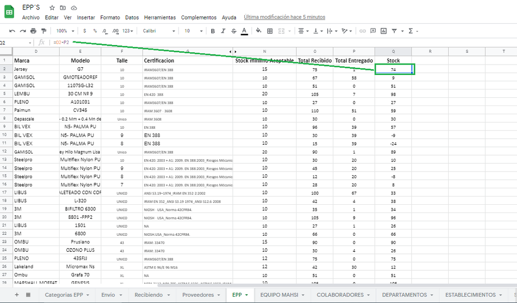Click the insert comment icon
The image size is (517, 303).
[373, 31]
